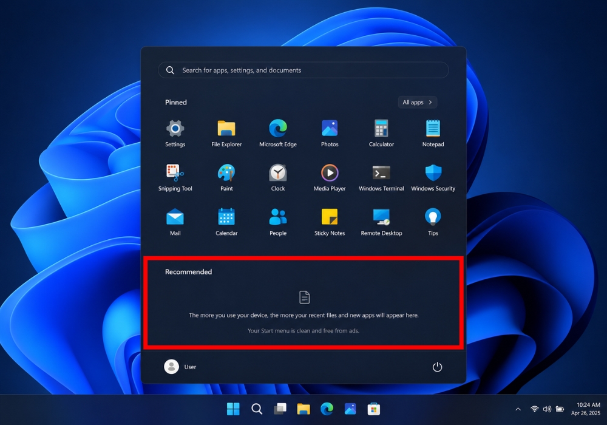This screenshot has height=425, width=607.
Task: Open Windows Security
Action: 433,178
